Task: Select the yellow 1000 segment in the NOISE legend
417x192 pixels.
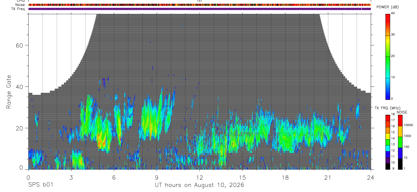Action: tap(400, 131)
